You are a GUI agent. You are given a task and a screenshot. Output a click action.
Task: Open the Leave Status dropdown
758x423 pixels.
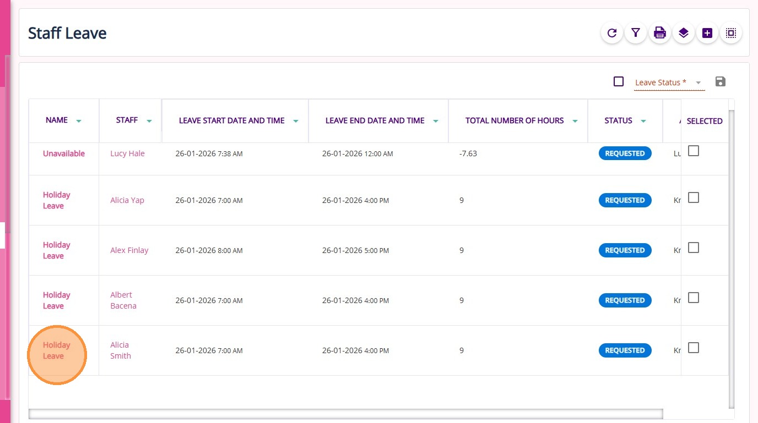click(698, 83)
